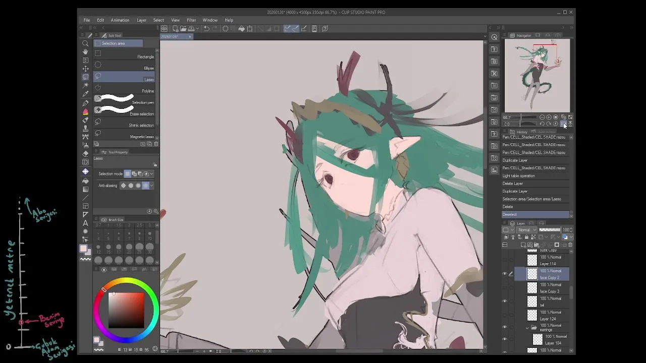Click the Fill icon in command bar

[242, 29]
